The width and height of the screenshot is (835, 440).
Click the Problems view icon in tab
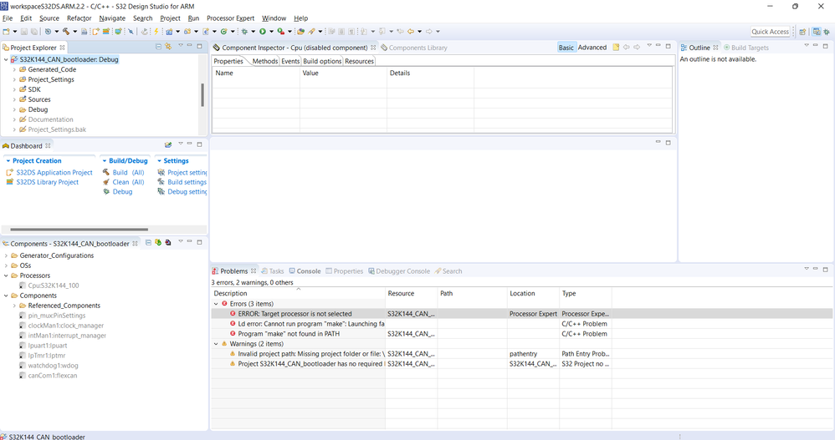click(x=215, y=271)
